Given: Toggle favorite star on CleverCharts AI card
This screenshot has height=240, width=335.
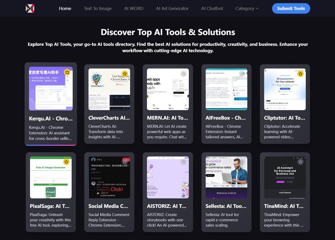Looking at the screenshot, I should click(x=125, y=74).
